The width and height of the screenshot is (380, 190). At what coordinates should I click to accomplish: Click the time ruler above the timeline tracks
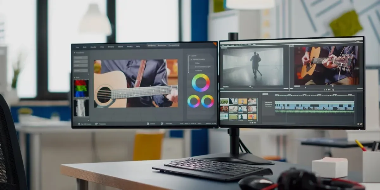point(314,95)
